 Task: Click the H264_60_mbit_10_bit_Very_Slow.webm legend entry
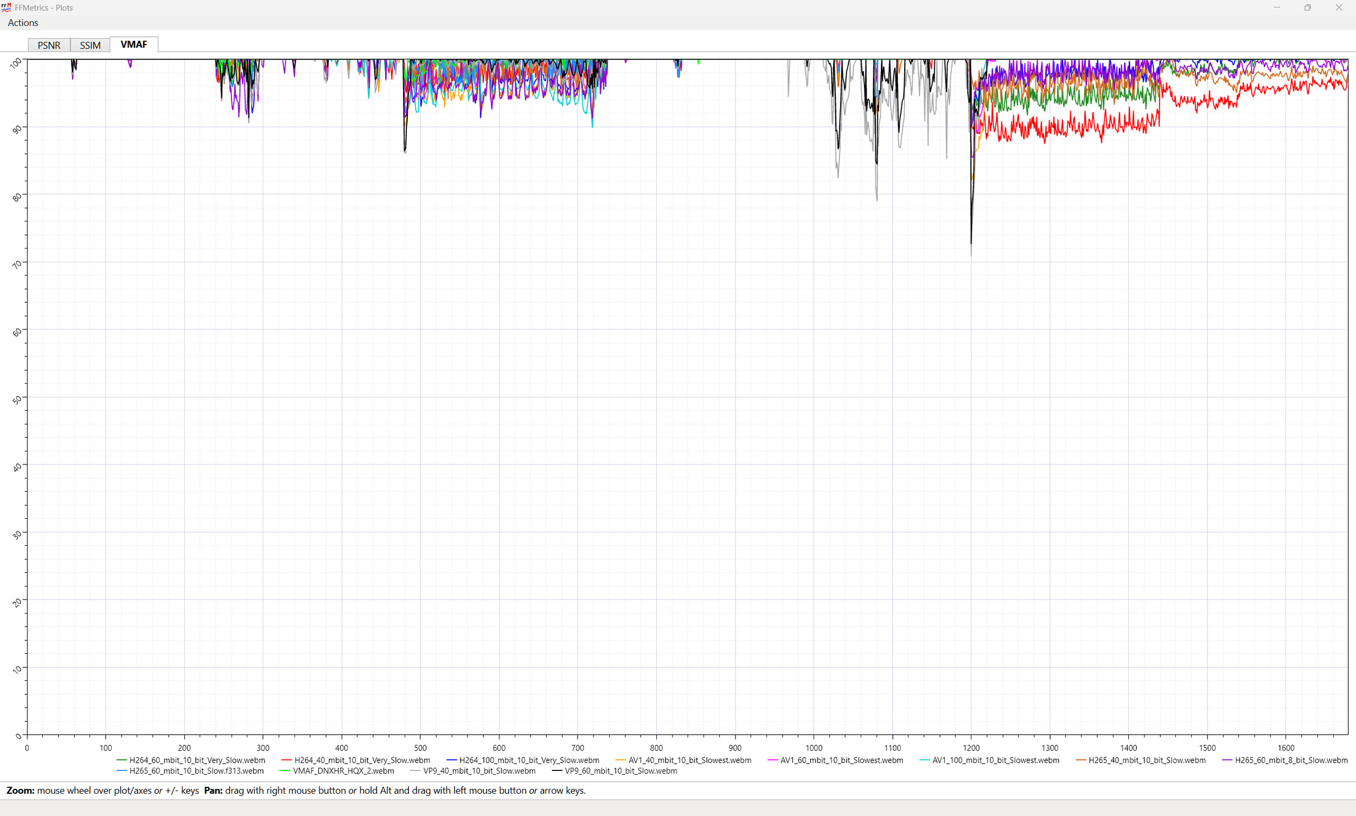(197, 761)
